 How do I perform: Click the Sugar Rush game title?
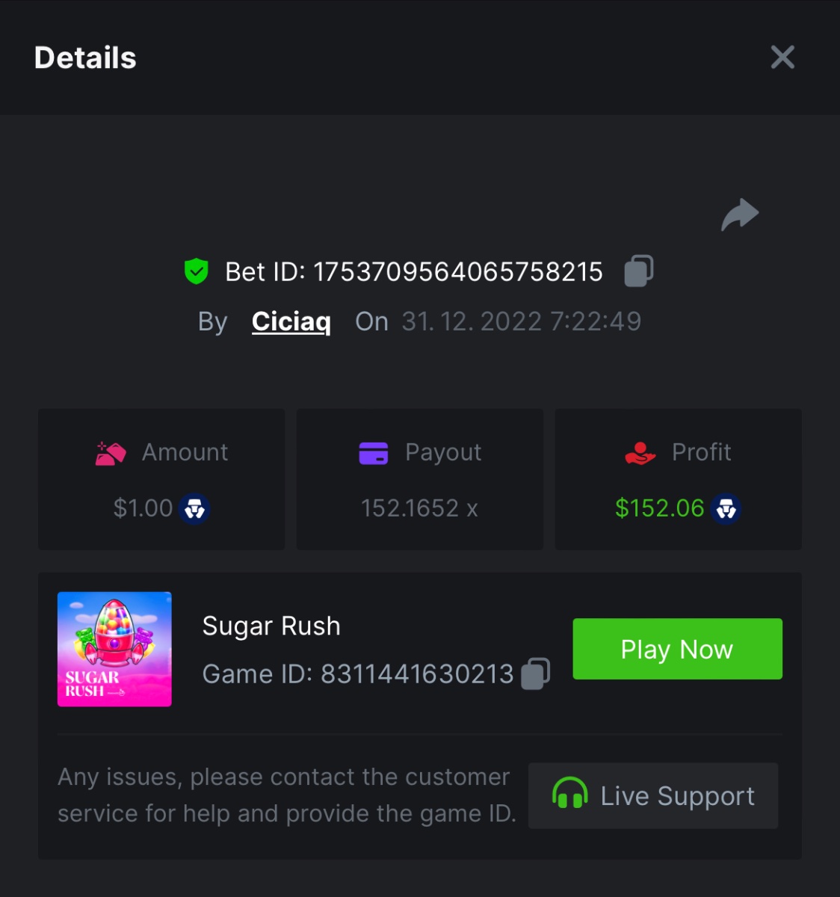click(x=271, y=626)
